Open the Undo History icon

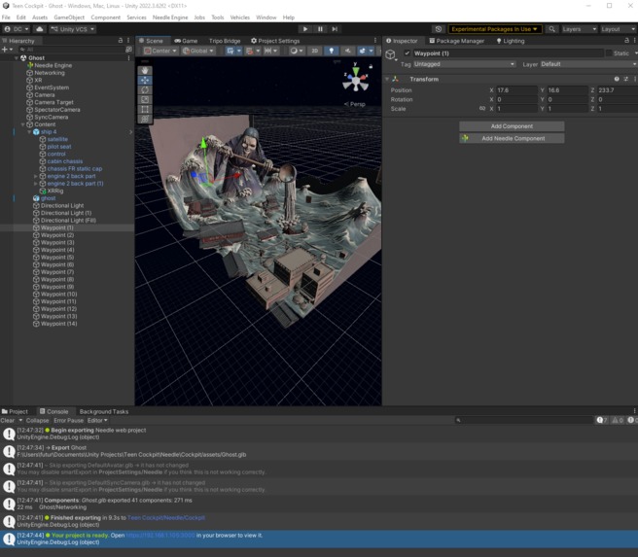click(x=439, y=29)
